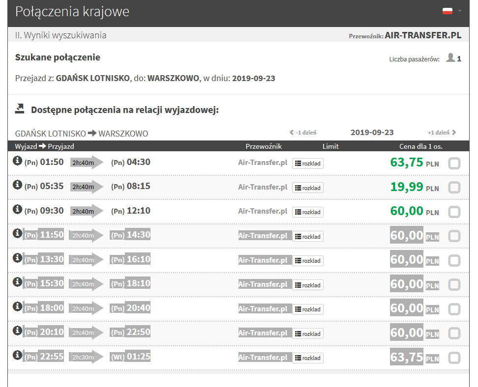Select the 01:50 connection checkbox
This screenshot has height=387, width=478.
pyautogui.click(x=454, y=163)
